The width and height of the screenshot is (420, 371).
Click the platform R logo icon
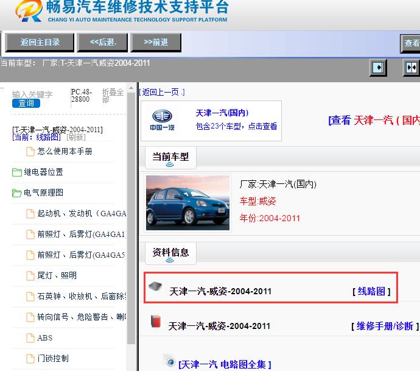(x=29, y=11)
